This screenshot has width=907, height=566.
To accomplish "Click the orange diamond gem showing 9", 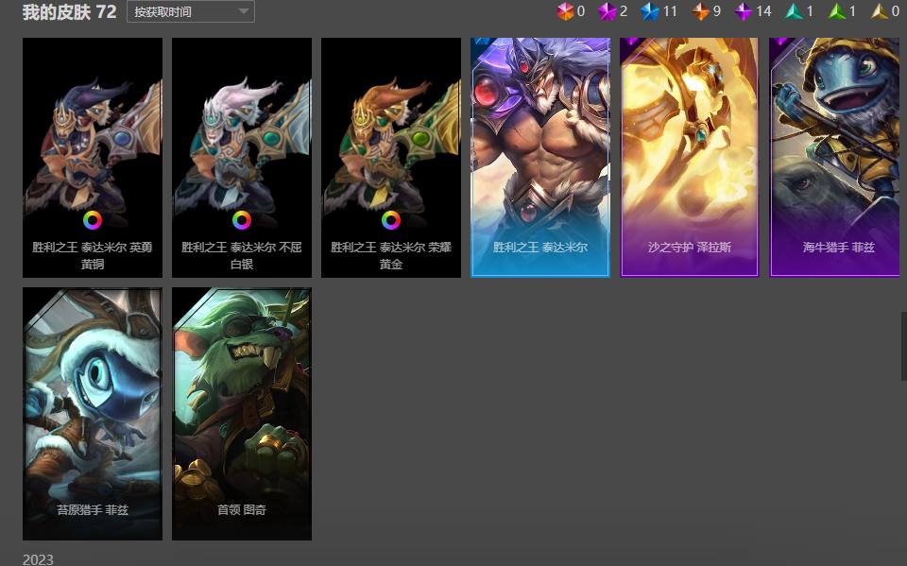I will (700, 11).
